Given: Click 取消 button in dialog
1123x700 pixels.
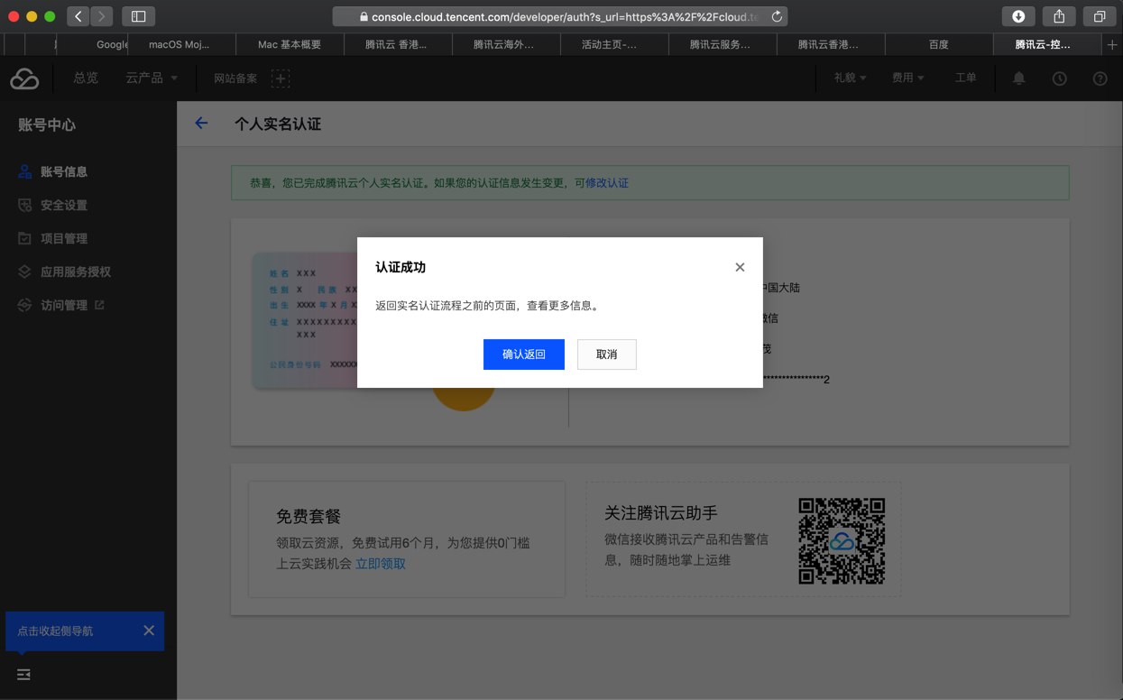Looking at the screenshot, I should 607,355.
